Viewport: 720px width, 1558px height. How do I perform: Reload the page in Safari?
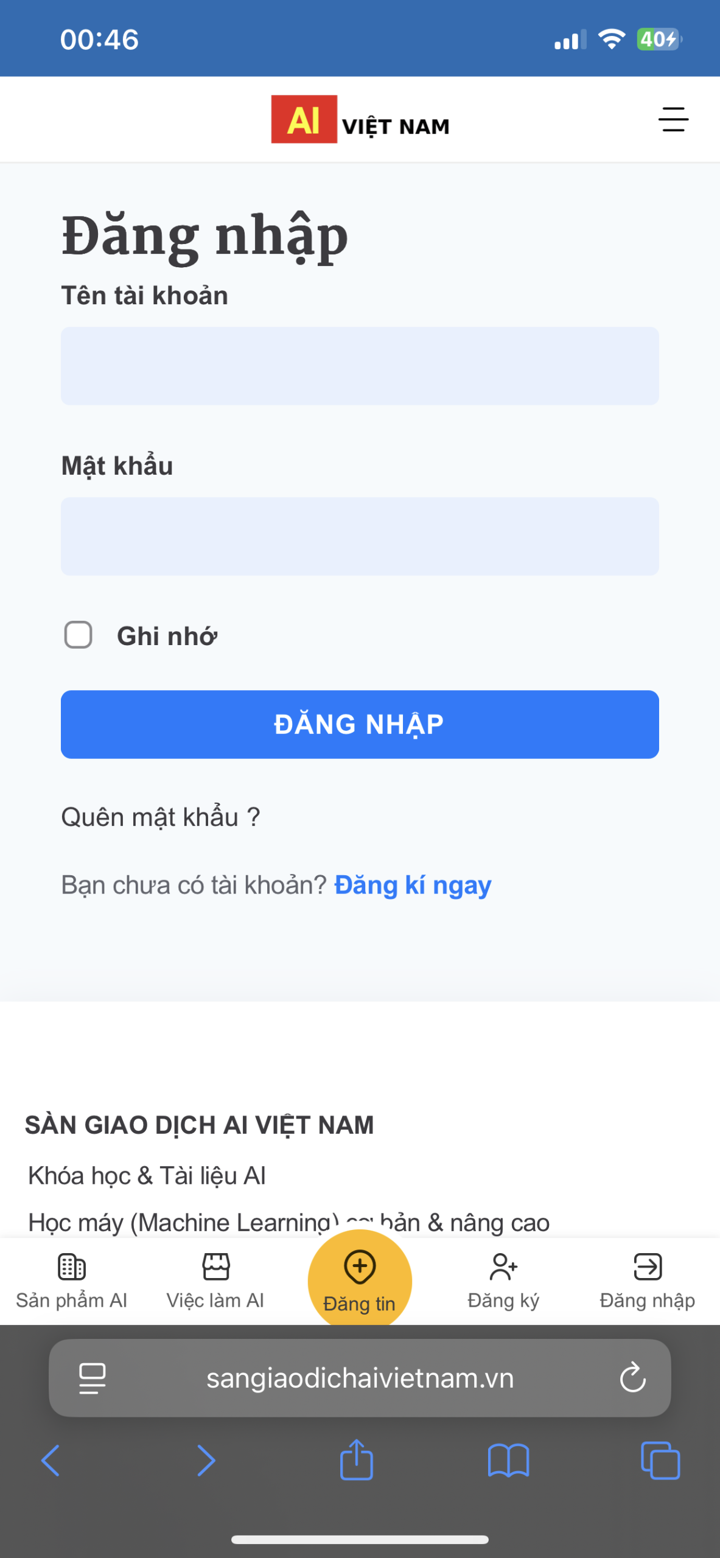pos(632,1378)
